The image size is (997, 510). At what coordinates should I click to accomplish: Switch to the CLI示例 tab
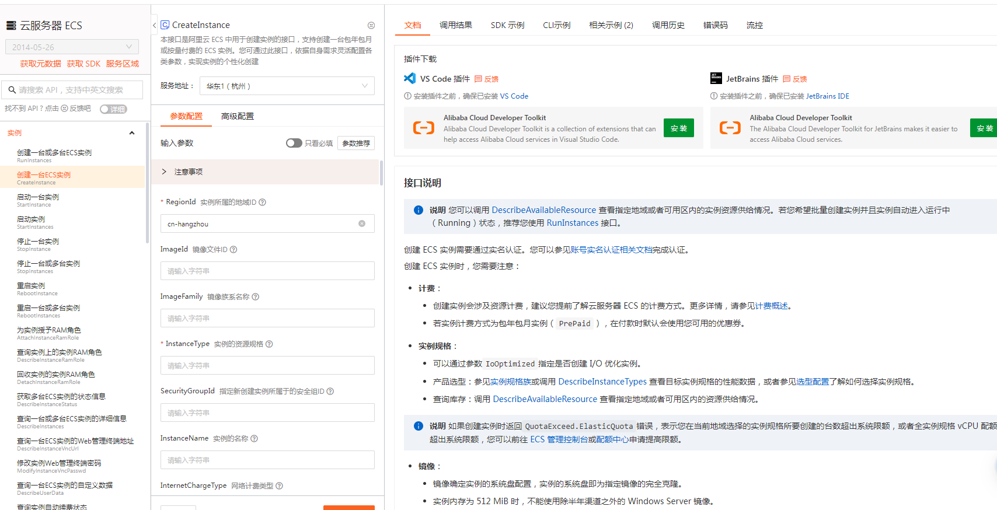[x=557, y=25]
